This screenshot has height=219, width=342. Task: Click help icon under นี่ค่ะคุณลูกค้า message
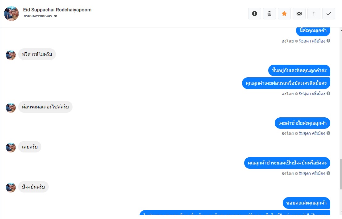[x=328, y=41]
